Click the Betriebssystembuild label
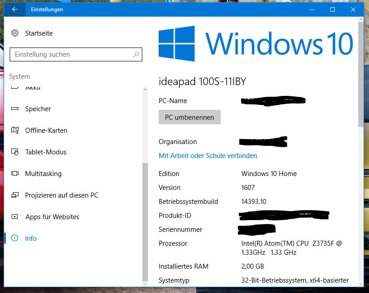Screen dimensions: 369x293 tap(188, 202)
